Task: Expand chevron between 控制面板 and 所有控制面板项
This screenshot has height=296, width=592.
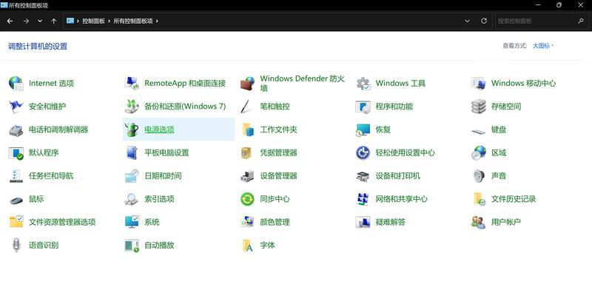Action: click(x=109, y=21)
